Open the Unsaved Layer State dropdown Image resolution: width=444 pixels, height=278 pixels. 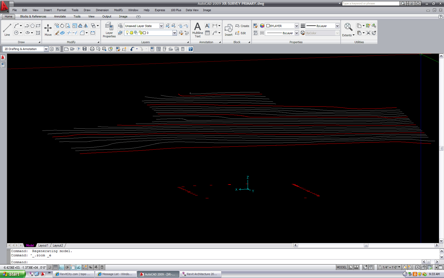pyautogui.click(x=161, y=26)
